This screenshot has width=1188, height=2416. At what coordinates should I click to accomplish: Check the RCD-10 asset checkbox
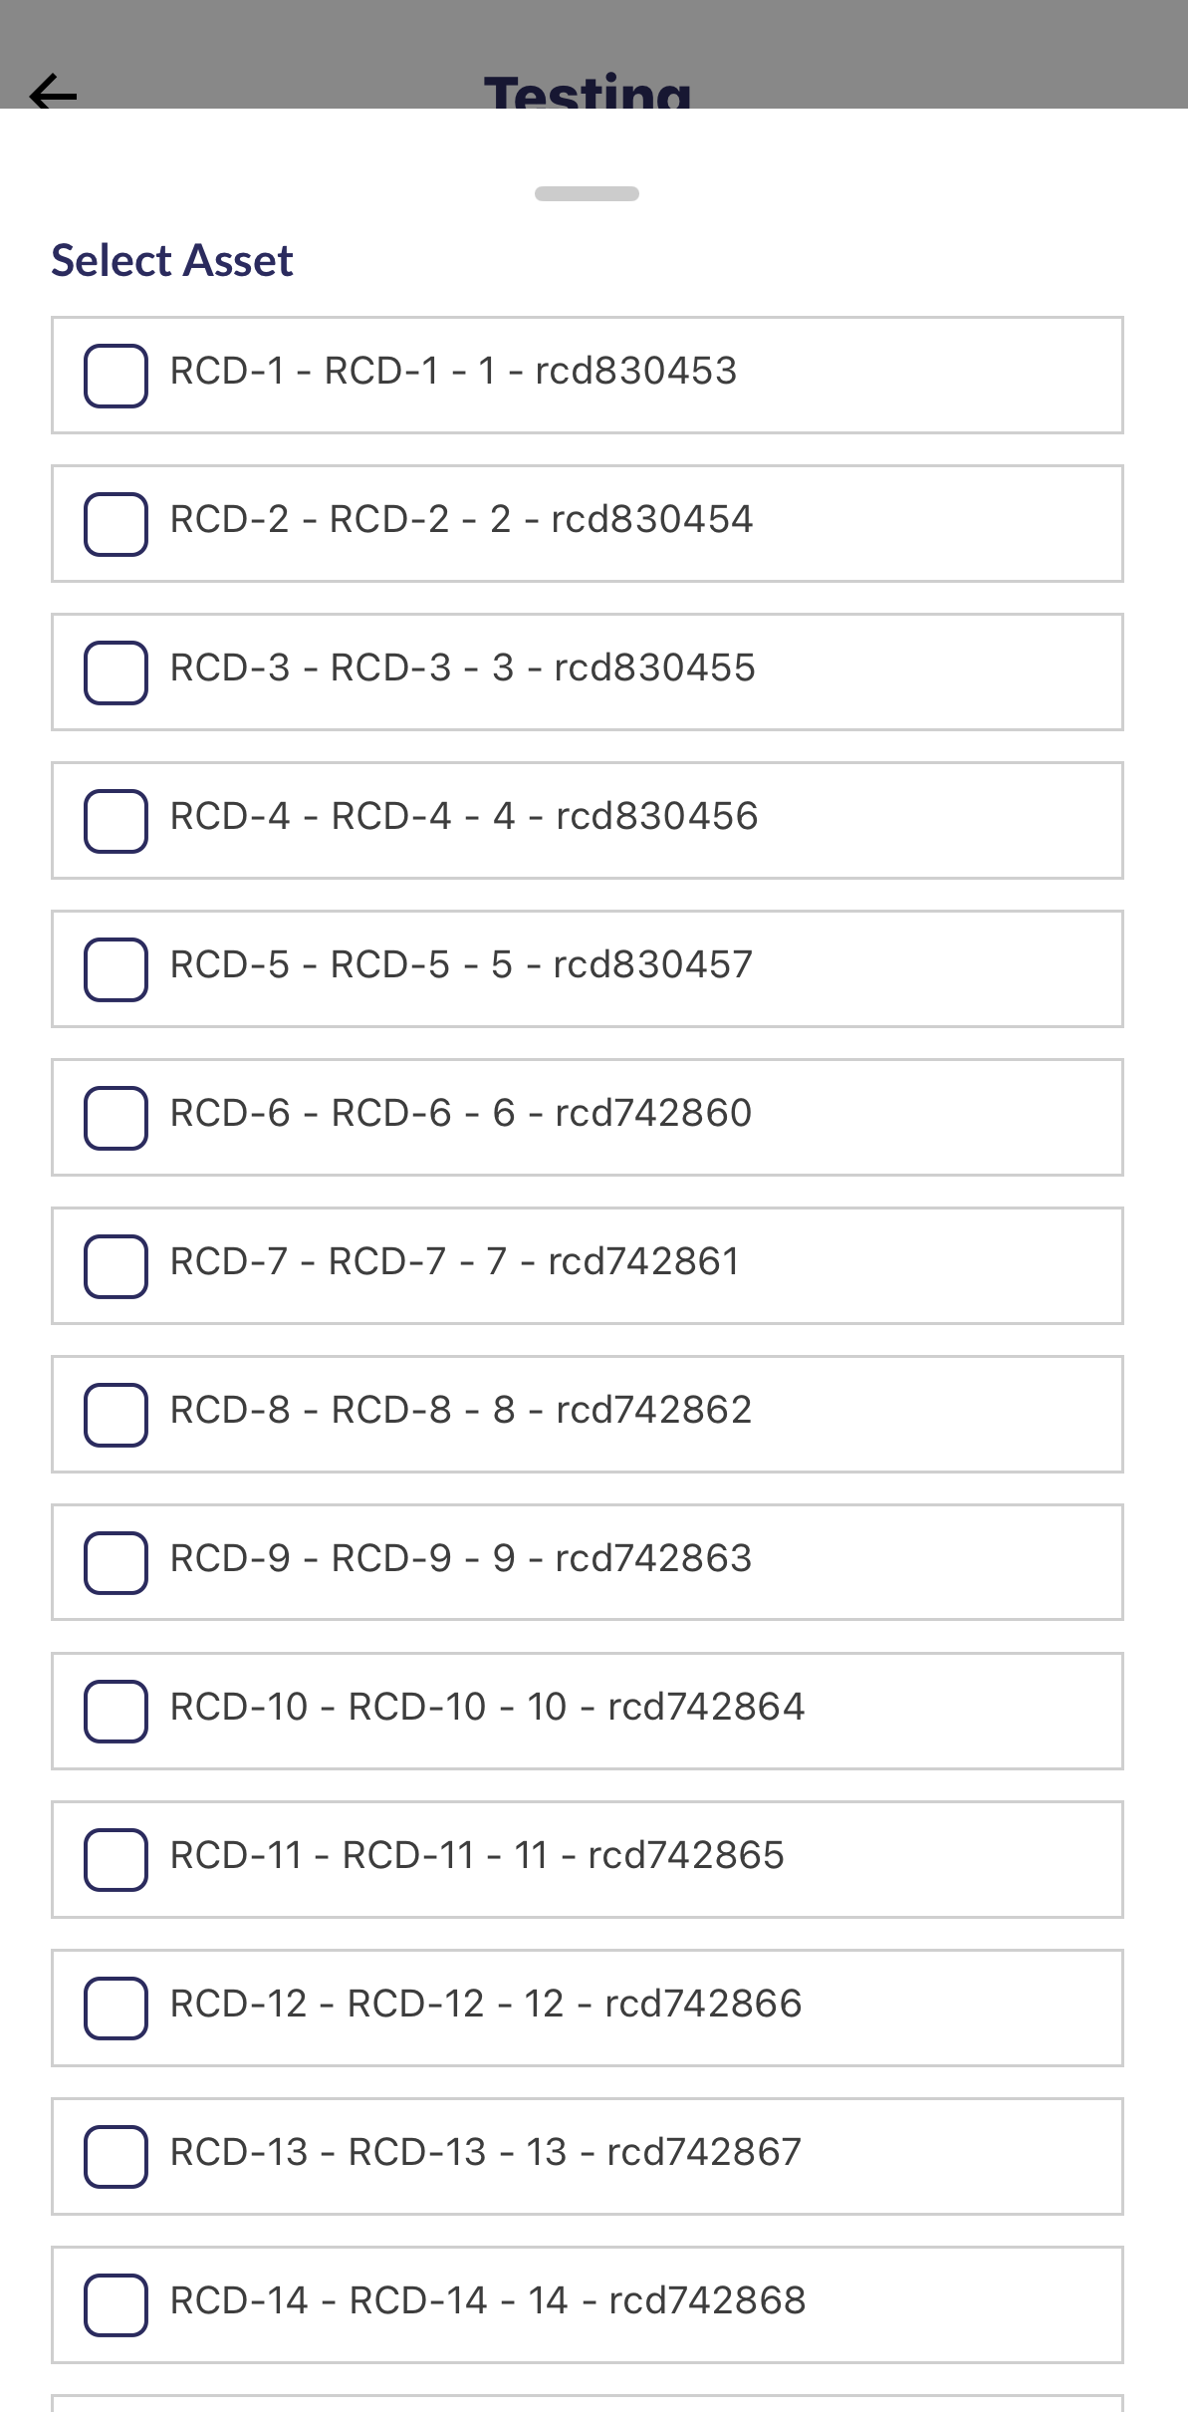[116, 1712]
